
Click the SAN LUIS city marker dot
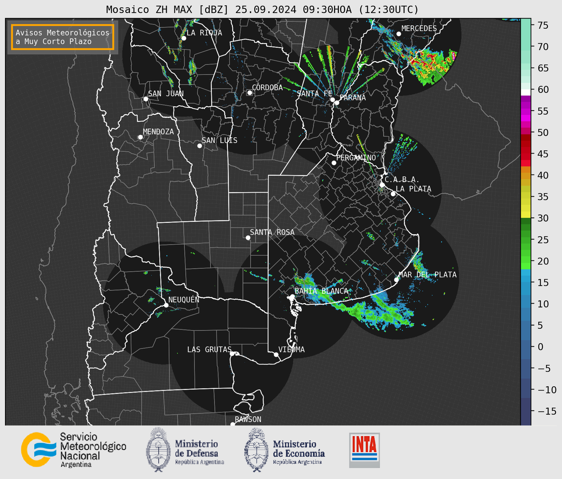click(200, 146)
